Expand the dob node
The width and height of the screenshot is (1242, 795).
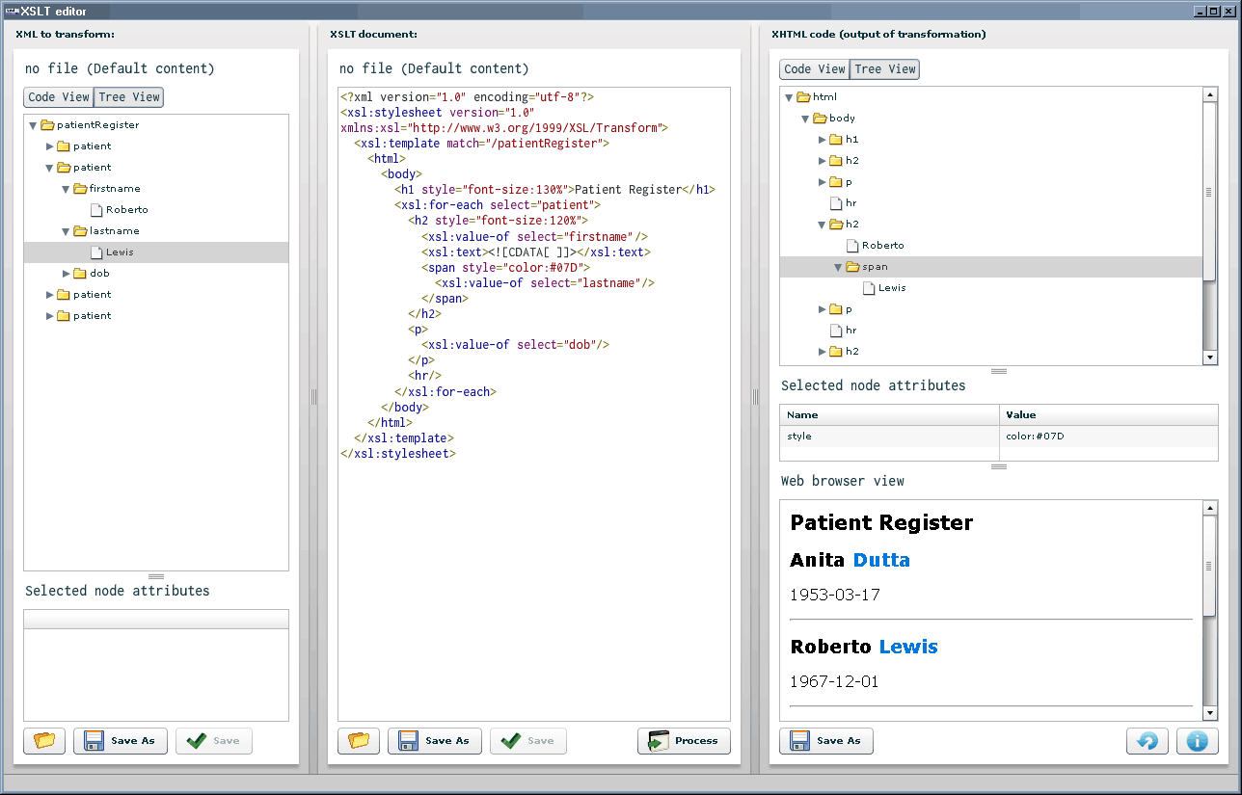click(67, 274)
